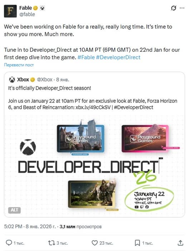Click the 5:02 PM post timestamp
This screenshot has height=251, width=189.
click(13, 227)
